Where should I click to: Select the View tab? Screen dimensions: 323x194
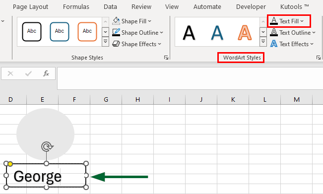coord(172,7)
